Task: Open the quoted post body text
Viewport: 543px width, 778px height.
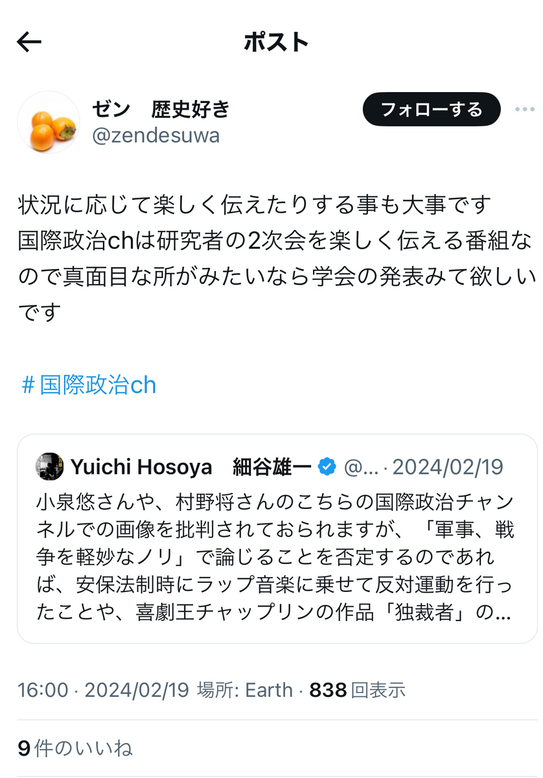Action: point(275,558)
